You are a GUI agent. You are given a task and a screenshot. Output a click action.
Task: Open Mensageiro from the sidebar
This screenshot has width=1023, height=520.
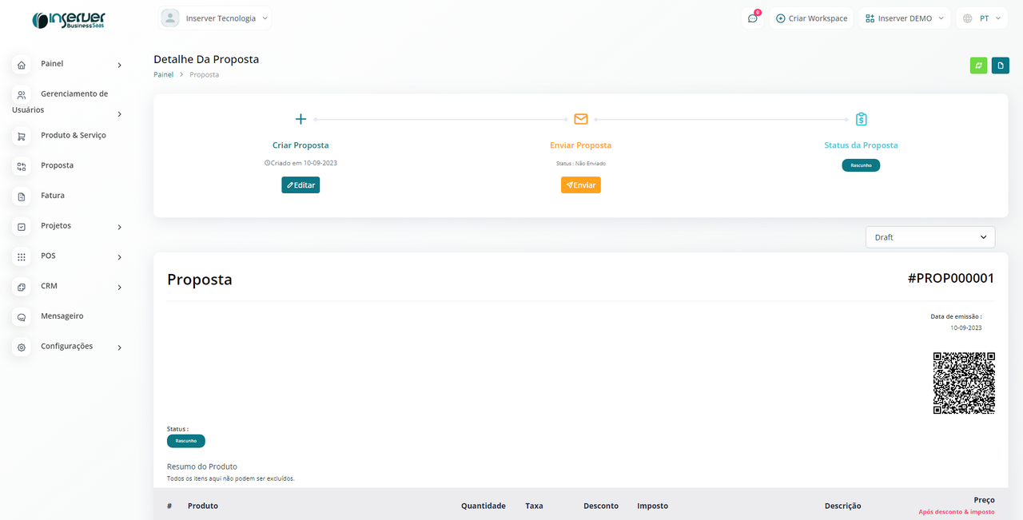(x=62, y=316)
